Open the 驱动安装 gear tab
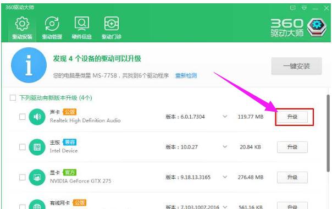This screenshot has width=332, height=209. pyautogui.click(x=22, y=28)
